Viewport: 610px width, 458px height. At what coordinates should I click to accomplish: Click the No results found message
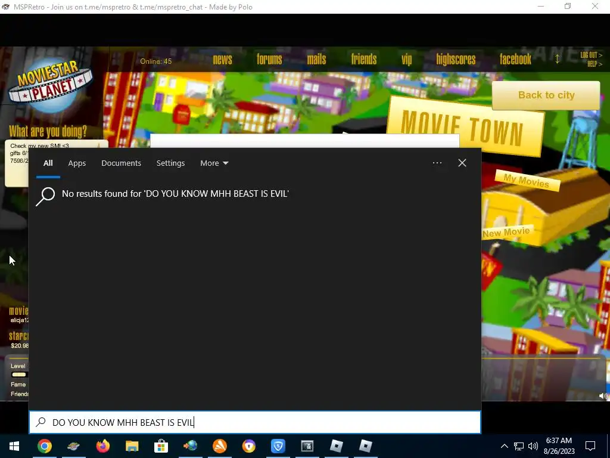point(175,194)
